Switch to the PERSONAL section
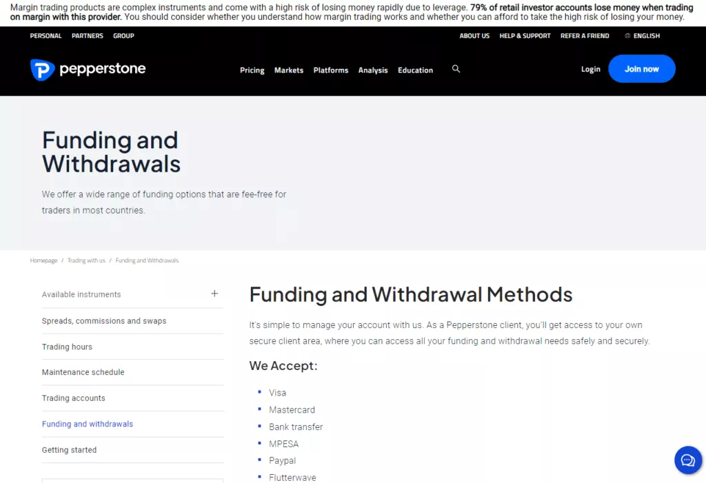This screenshot has width=706, height=483. (46, 36)
